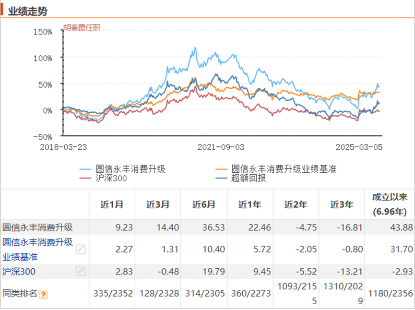This screenshot has height=310, width=415.
Task: Click the fund's 近6月 value 36.53
Action: (213, 227)
